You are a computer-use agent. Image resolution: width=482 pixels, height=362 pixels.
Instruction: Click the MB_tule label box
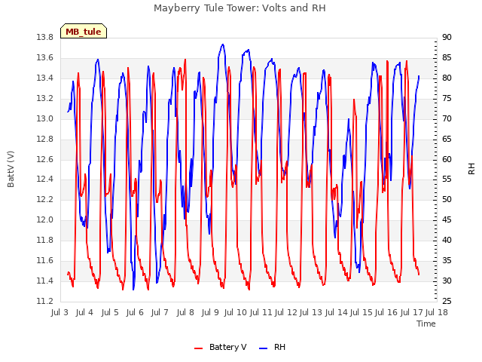(x=84, y=31)
